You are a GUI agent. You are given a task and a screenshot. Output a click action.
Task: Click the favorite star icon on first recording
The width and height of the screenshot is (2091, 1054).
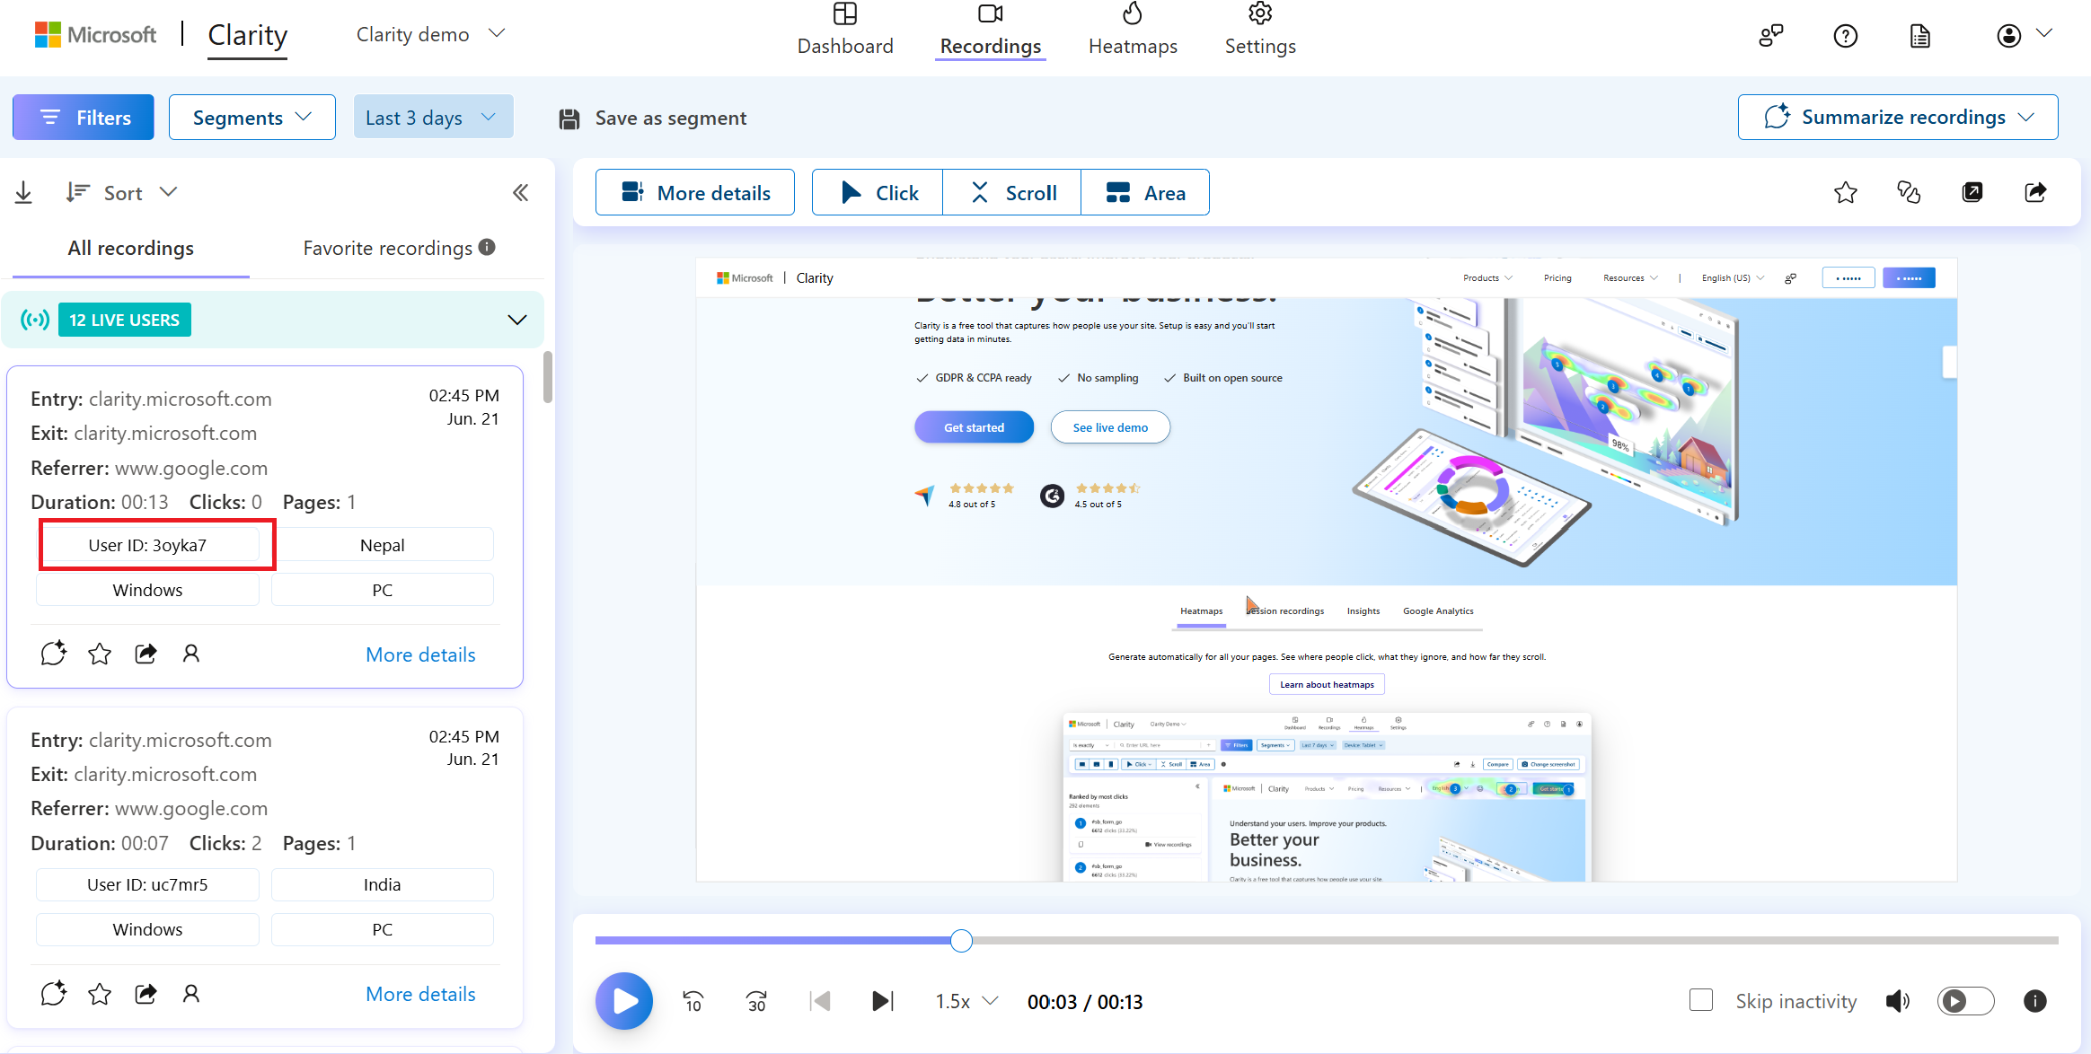(x=101, y=652)
